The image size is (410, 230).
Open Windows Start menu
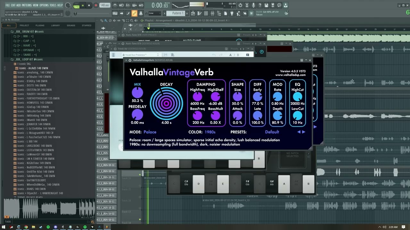point(4,227)
